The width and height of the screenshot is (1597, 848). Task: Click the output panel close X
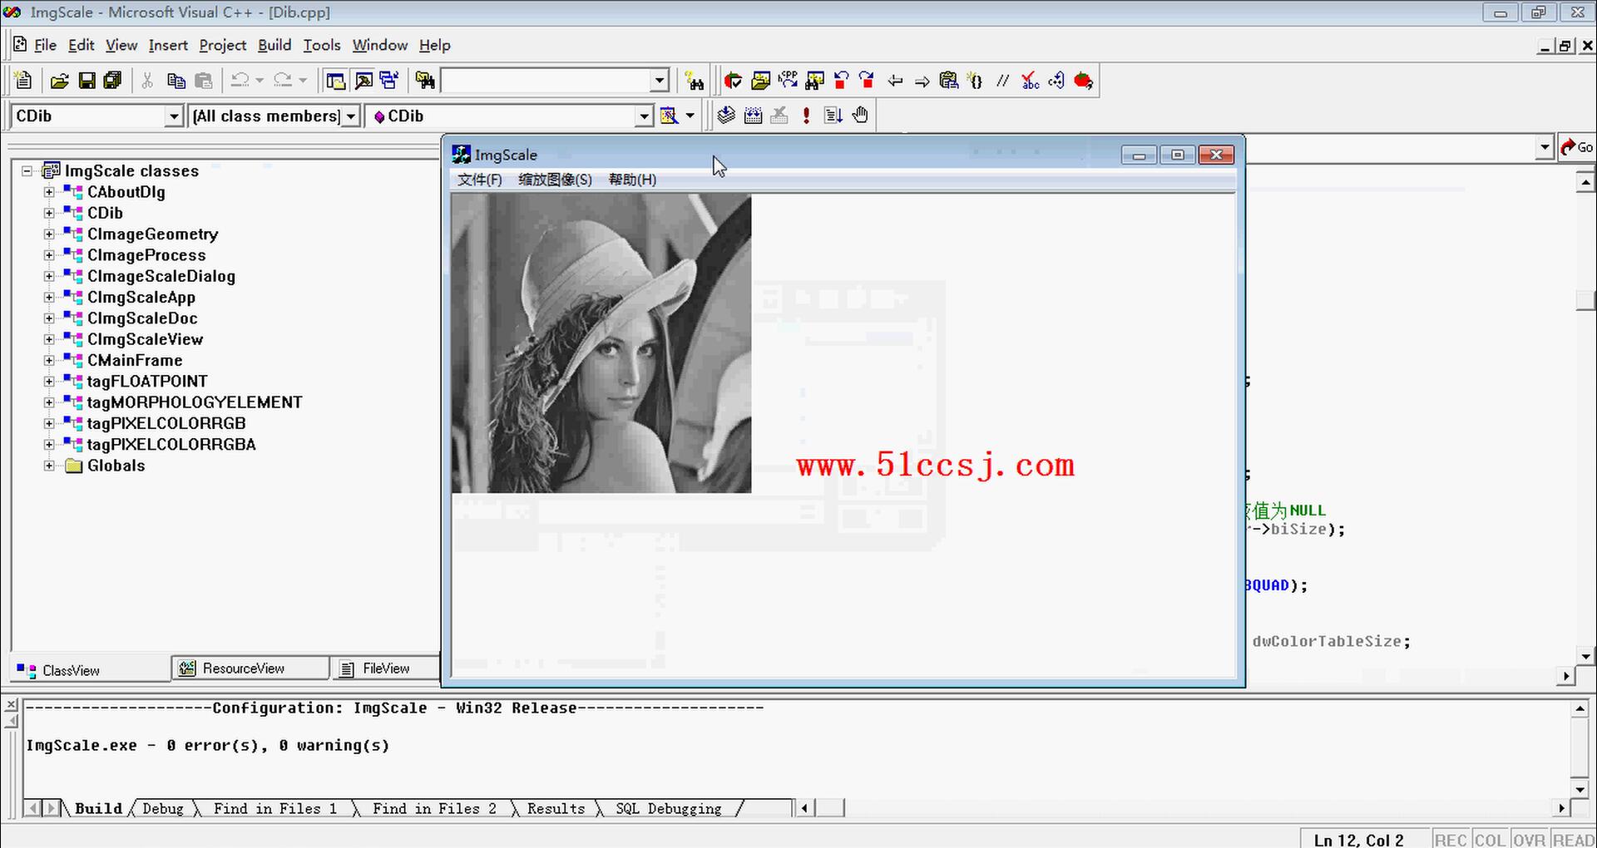pos(11,705)
